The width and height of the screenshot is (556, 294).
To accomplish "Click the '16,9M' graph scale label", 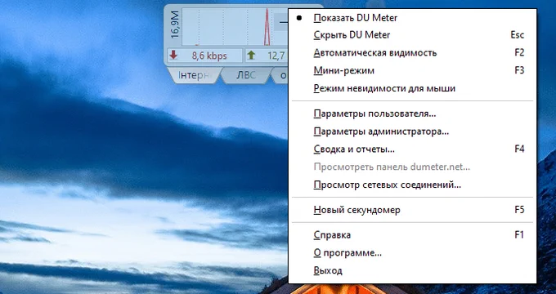I will click(175, 24).
